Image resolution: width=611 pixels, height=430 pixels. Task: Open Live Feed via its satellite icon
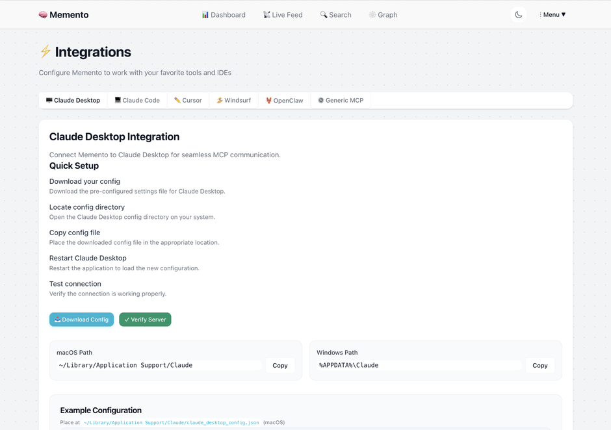pos(265,14)
